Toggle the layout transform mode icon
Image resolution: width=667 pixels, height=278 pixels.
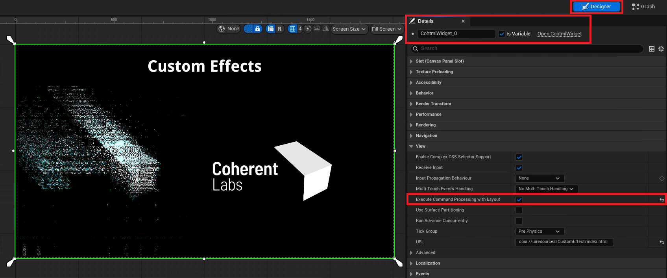271,29
